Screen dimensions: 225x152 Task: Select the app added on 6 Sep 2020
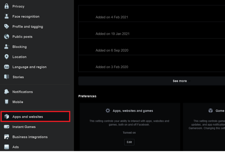click(112, 50)
